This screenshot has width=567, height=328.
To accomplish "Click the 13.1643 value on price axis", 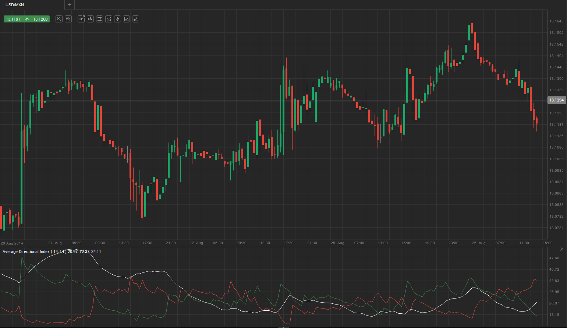I will pyautogui.click(x=556, y=21).
